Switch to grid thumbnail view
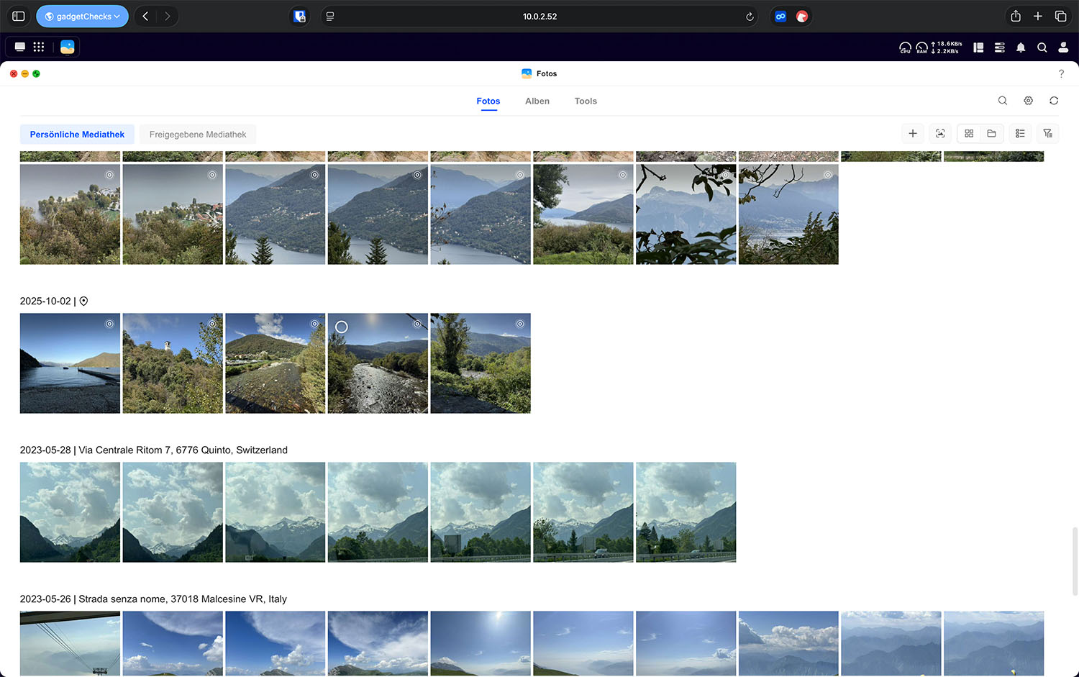Screen dimensions: 1079x677 969,134
